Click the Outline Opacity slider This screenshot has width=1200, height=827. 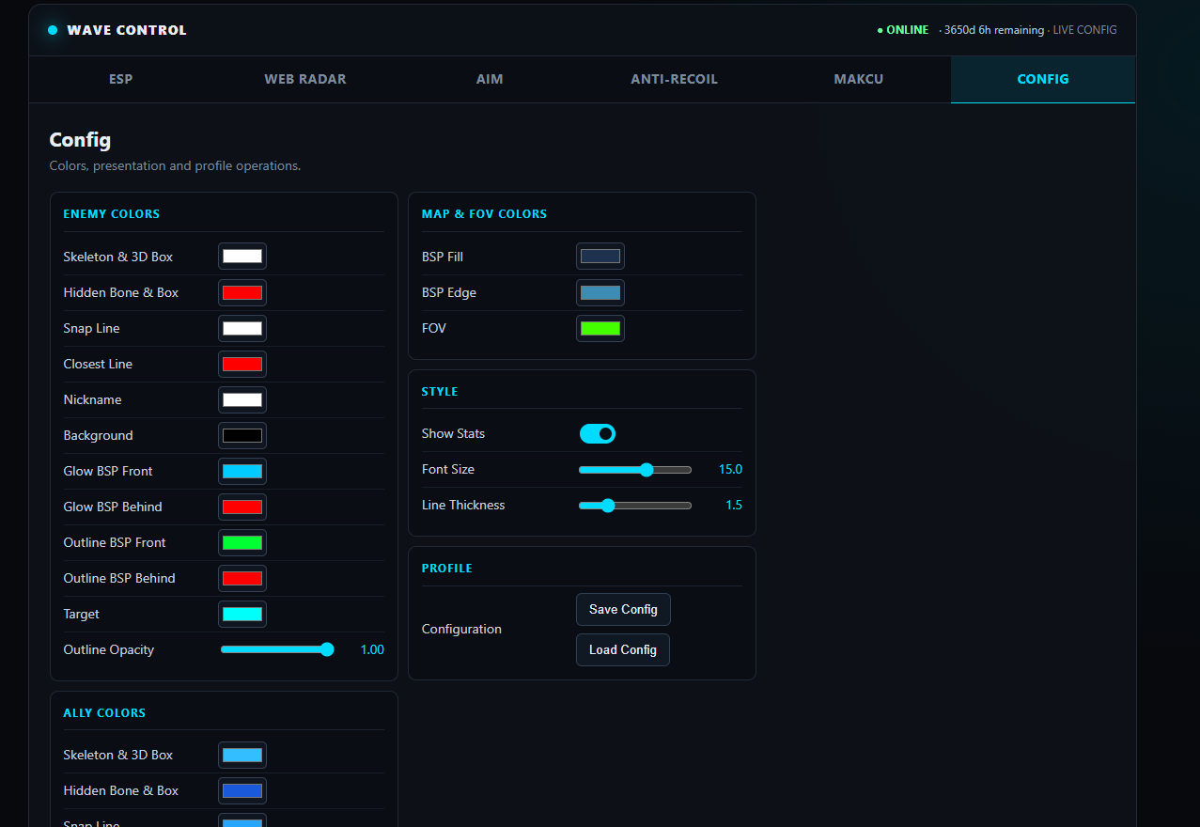[277, 649]
